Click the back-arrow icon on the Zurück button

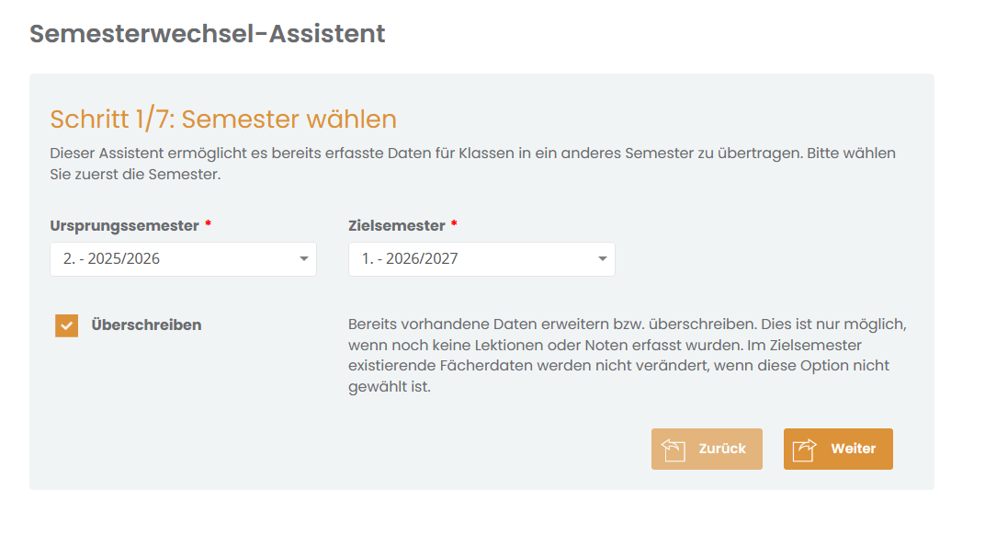[674, 450]
